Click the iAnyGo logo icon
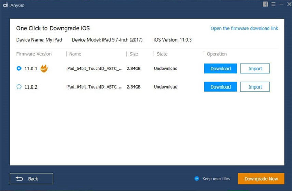 5,5
